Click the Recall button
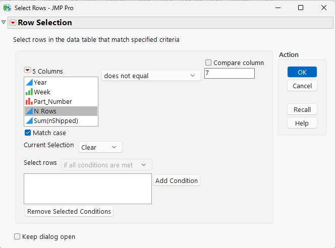Image resolution: width=335 pixels, height=248 pixels. click(302, 109)
